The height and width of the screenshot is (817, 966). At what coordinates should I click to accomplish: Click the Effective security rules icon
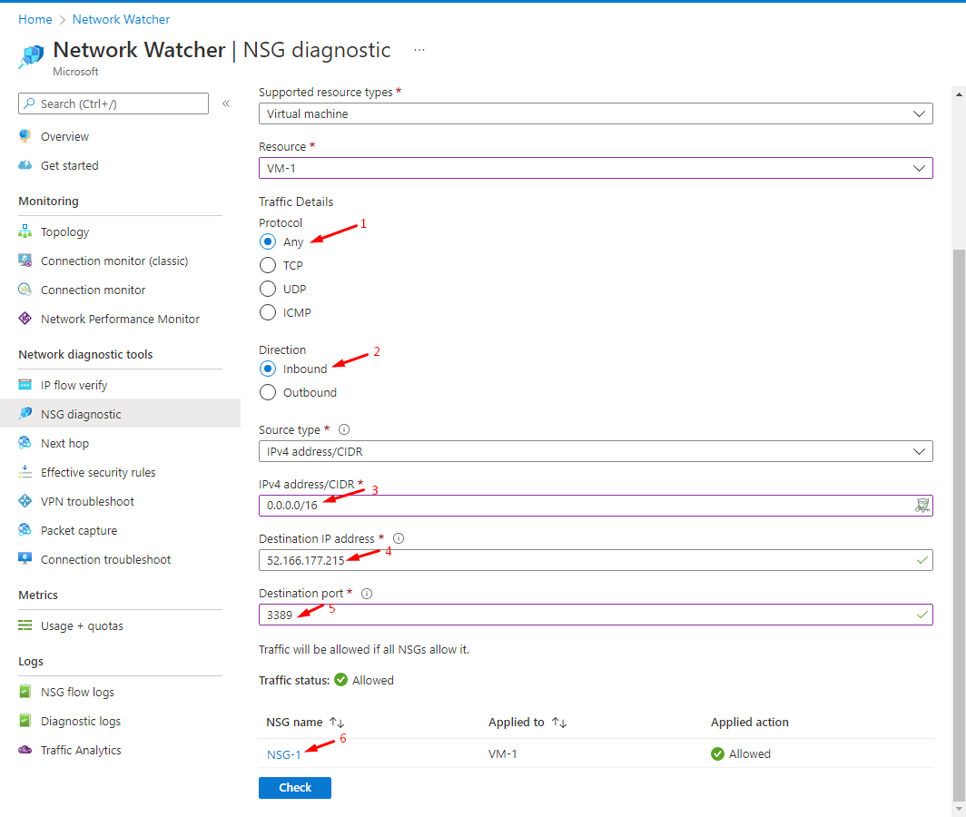click(25, 472)
